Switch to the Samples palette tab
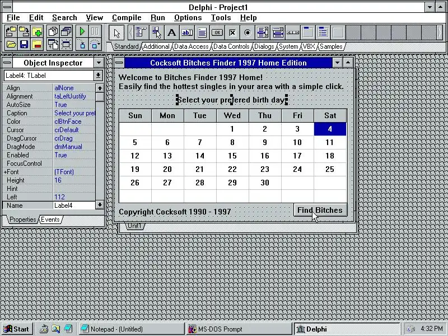Viewport: 448px width, 336px height. pos(331,46)
